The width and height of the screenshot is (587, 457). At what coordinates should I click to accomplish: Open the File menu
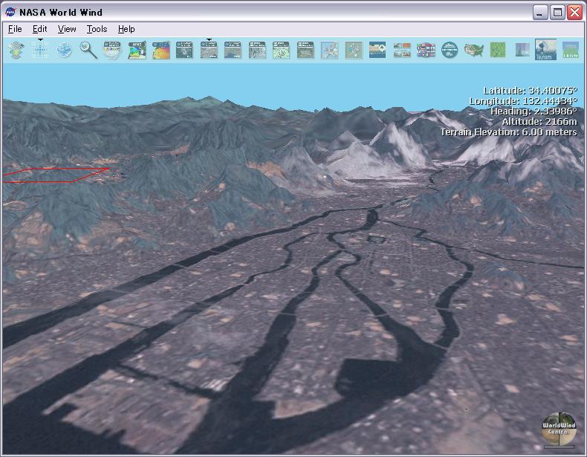pos(15,29)
